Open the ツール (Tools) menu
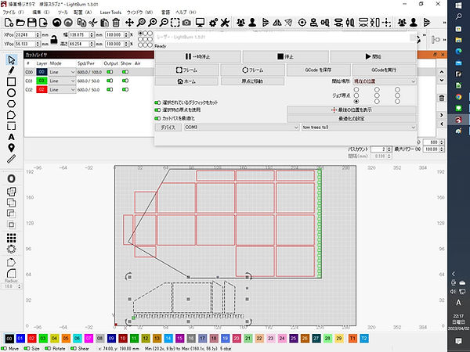The width and height of the screenshot is (470, 352). pyautogui.click(x=63, y=13)
